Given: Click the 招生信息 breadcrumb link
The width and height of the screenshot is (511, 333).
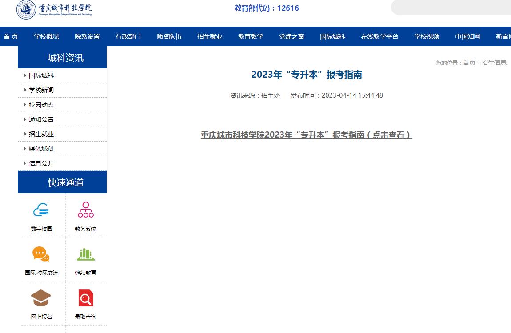Looking at the screenshot, I should tap(494, 63).
